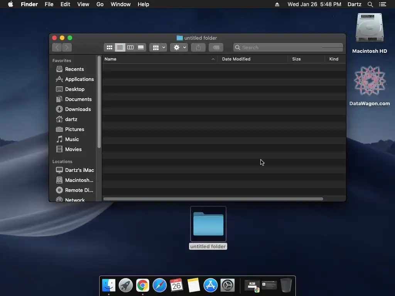
Task: Open Google Chrome from the Dock
Action: (x=143, y=285)
